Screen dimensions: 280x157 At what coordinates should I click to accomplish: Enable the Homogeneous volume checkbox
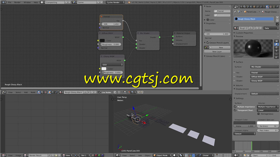[259, 114]
